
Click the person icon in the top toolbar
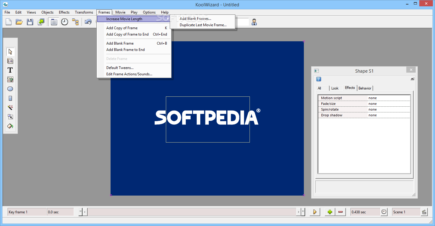click(254, 22)
